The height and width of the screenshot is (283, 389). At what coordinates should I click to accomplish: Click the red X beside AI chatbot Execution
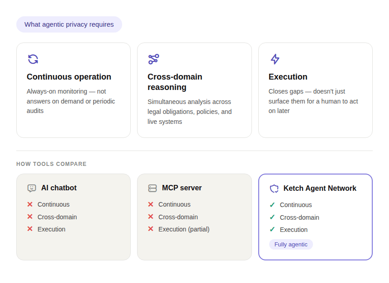[x=30, y=229]
